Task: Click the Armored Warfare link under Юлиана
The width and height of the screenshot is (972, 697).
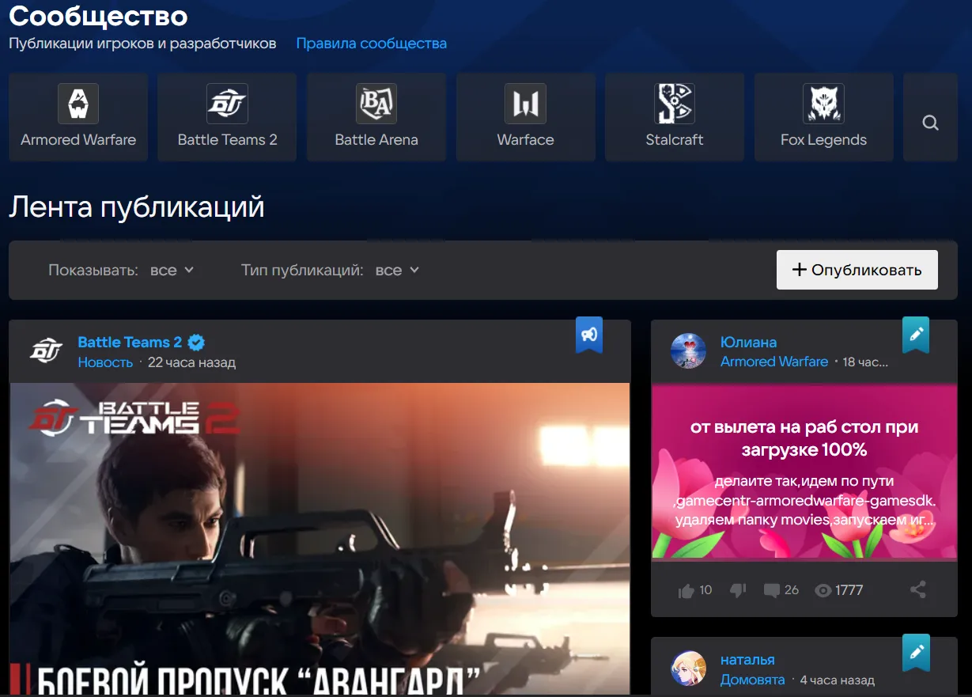Action: click(774, 362)
